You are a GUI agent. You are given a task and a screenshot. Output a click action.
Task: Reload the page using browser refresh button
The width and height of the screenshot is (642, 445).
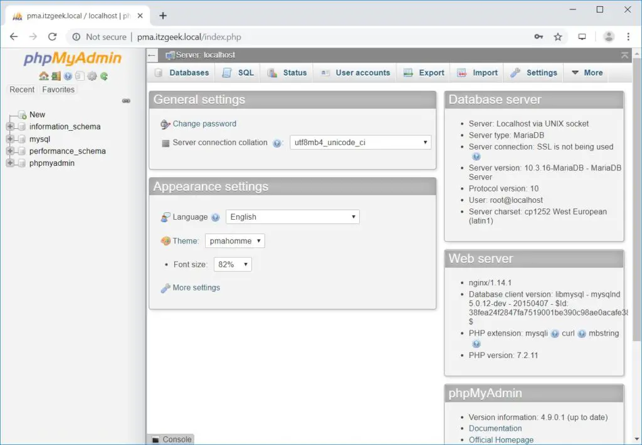click(x=53, y=37)
